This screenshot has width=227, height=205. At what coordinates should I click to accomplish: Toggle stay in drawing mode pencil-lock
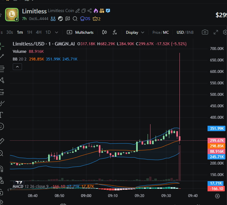tap(2, 180)
